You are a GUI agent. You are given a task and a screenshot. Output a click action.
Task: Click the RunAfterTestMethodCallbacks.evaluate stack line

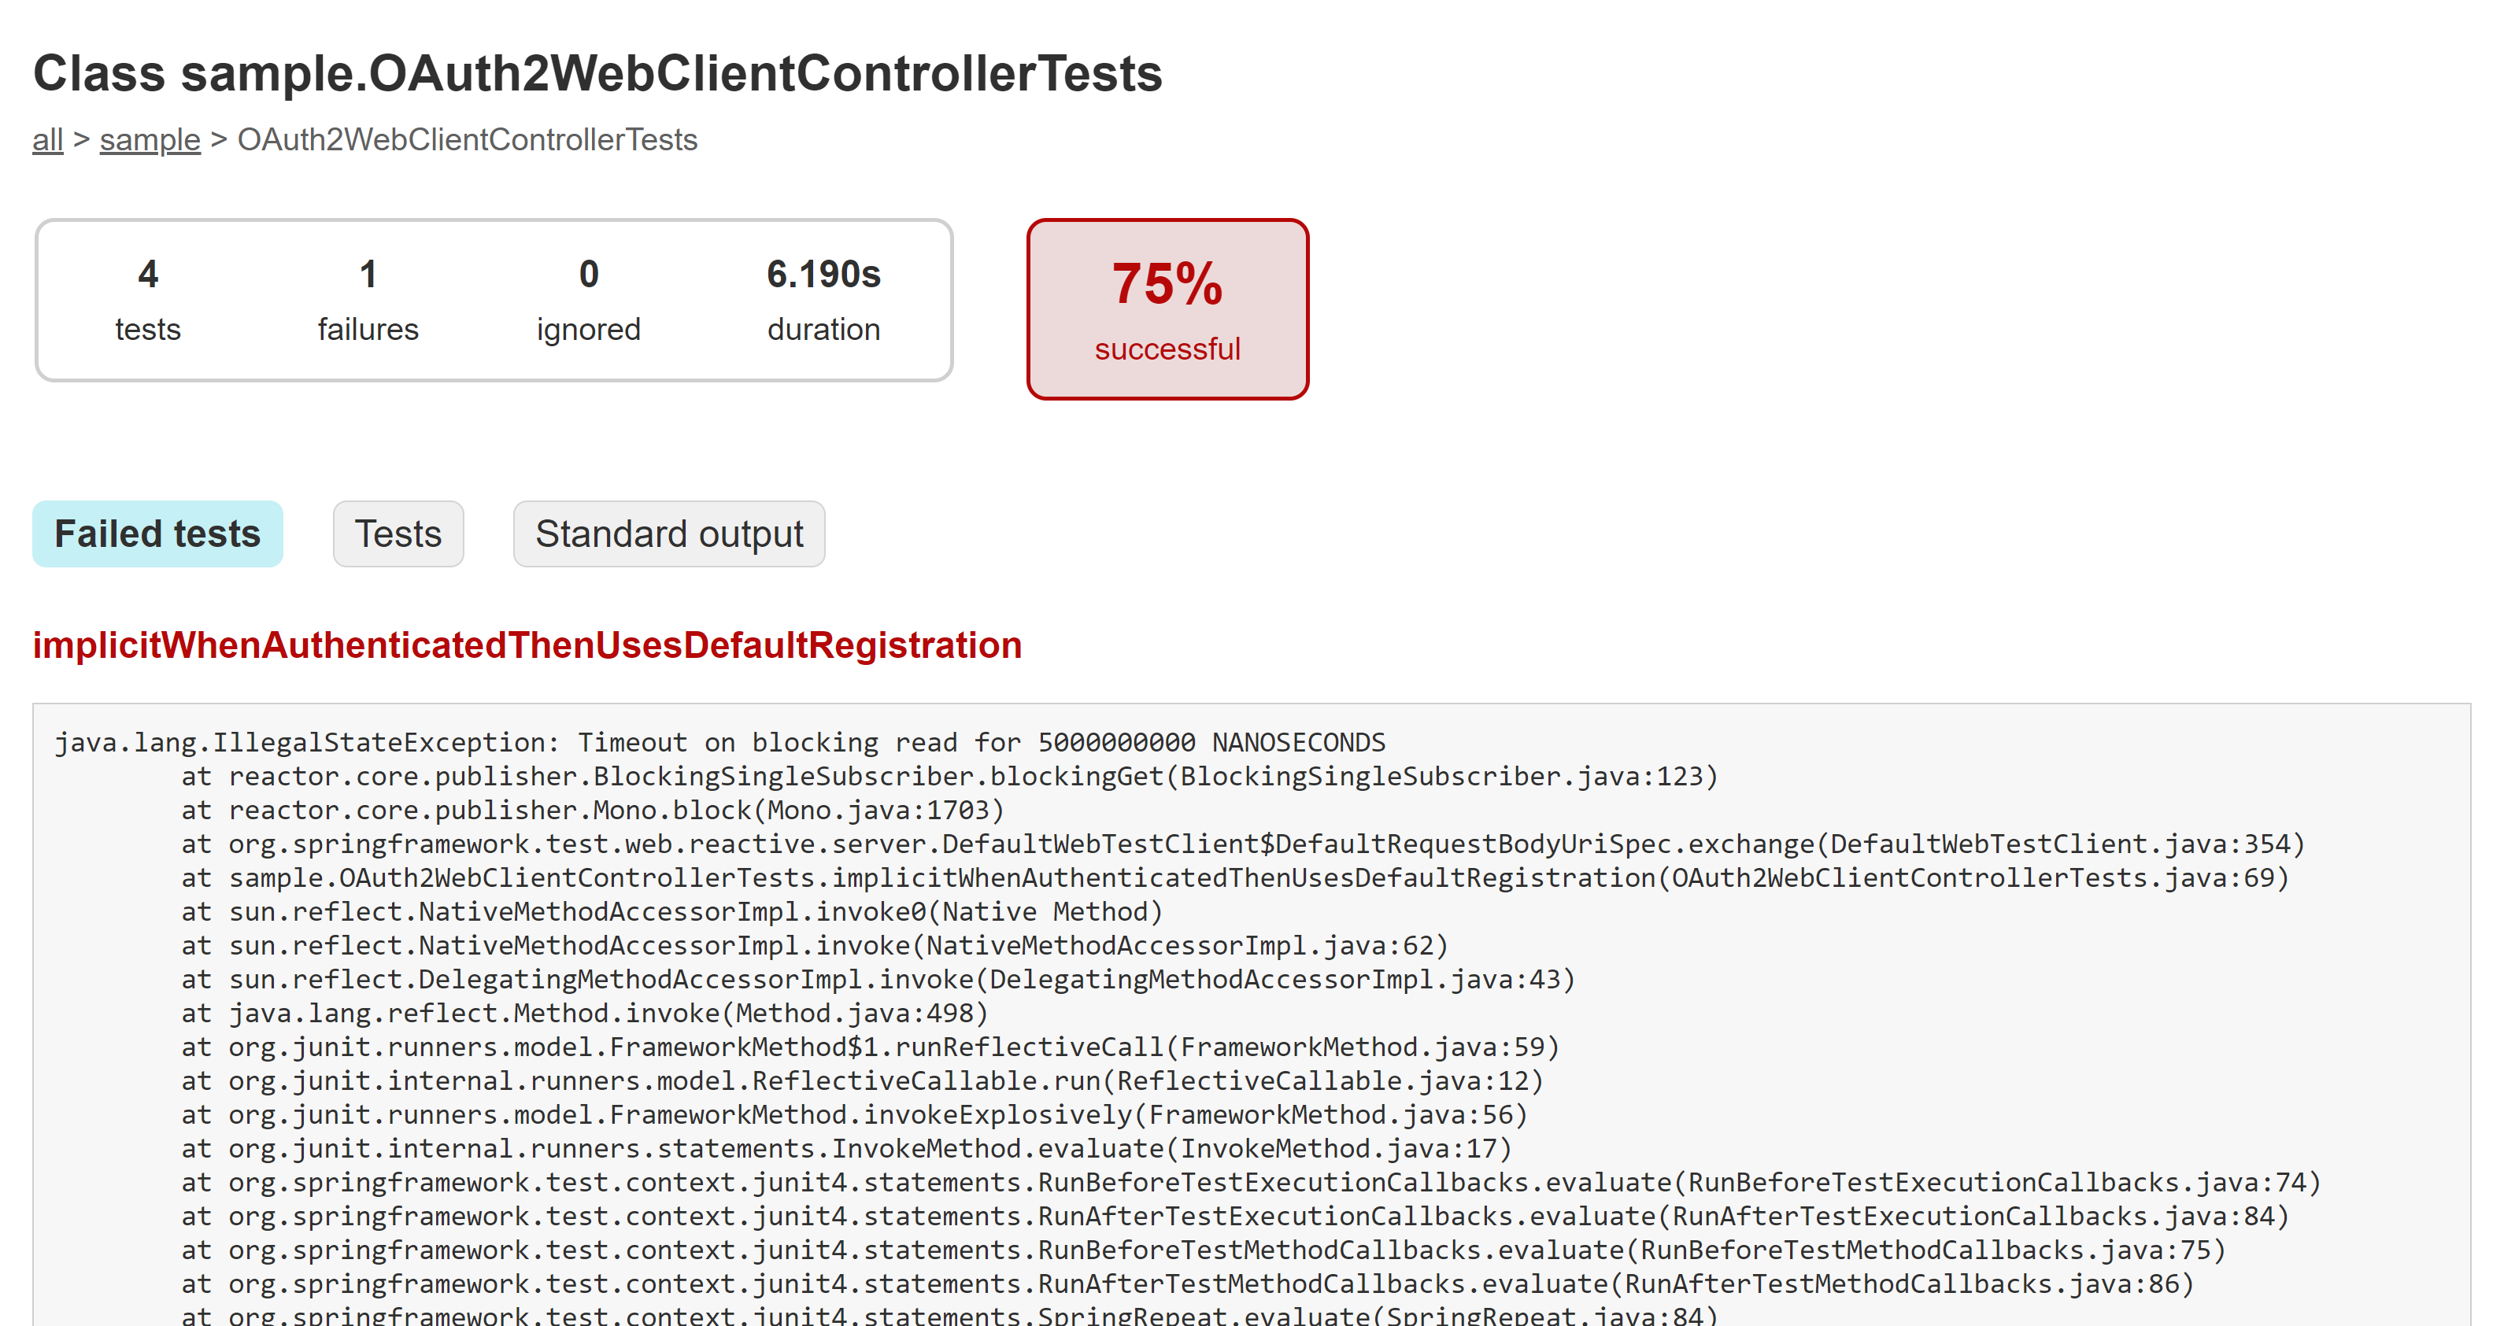(1187, 1284)
